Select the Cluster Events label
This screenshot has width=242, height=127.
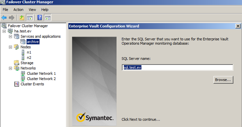(x=32, y=84)
